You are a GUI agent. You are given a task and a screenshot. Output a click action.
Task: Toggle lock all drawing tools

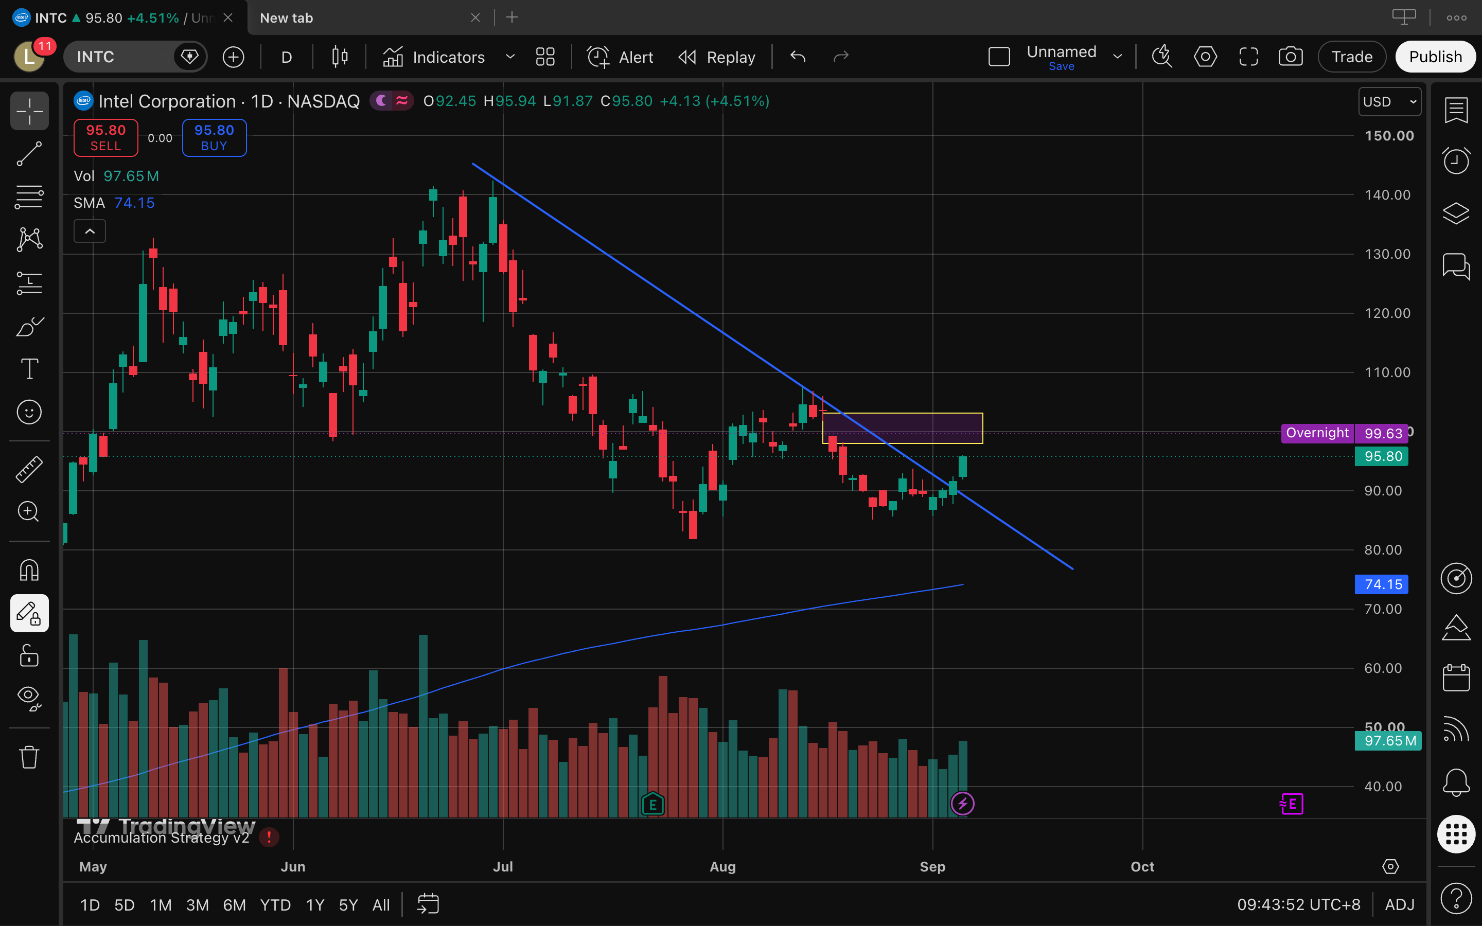tap(29, 655)
